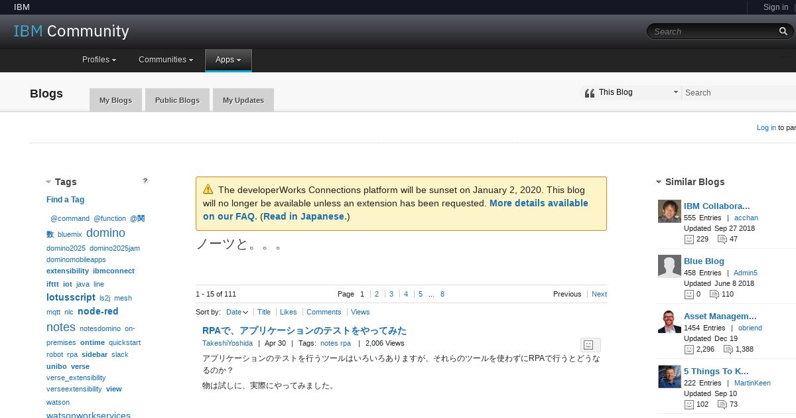Click the IBM Community logo
The width and height of the screenshot is (796, 418).
click(71, 31)
